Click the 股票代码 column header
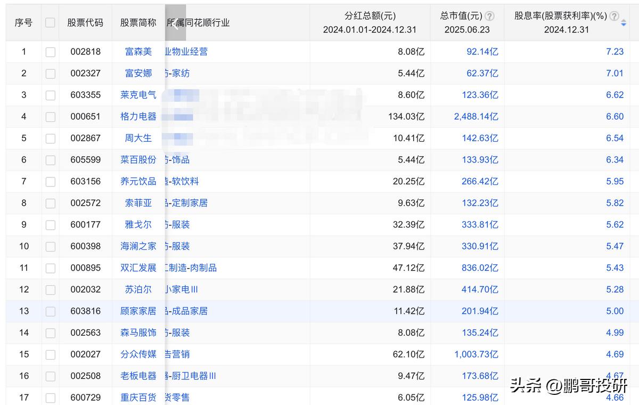Image resolution: width=639 pixels, height=405 pixels. click(x=85, y=21)
